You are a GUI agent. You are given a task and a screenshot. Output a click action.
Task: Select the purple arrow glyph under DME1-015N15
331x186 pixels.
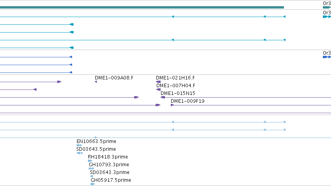[163, 97]
